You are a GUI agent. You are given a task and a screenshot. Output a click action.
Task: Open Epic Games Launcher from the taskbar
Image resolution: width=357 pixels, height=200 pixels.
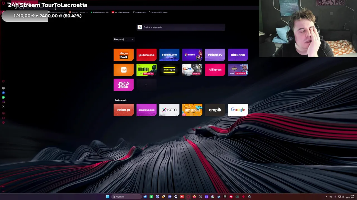[225, 197]
